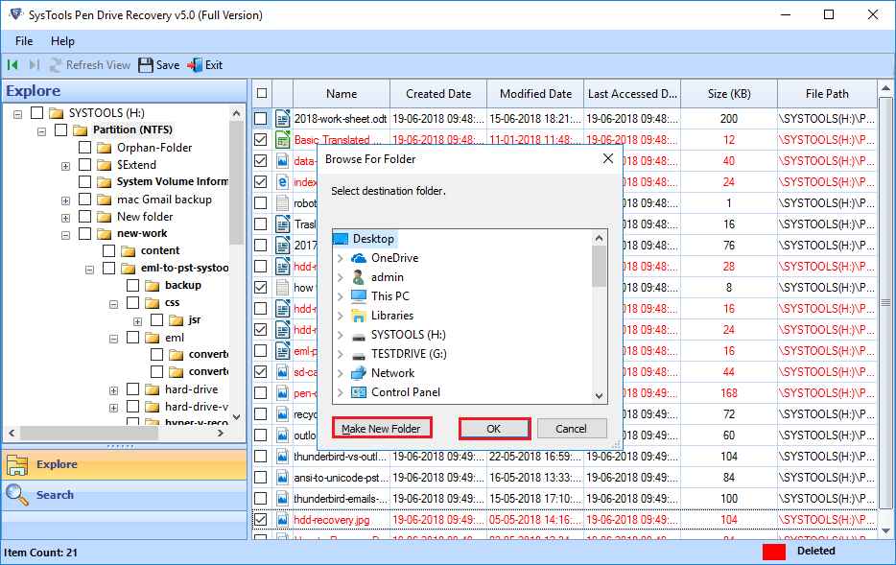Image resolution: width=896 pixels, height=565 pixels.
Task: Click the Orphan-Folder folder icon
Action: [x=104, y=148]
